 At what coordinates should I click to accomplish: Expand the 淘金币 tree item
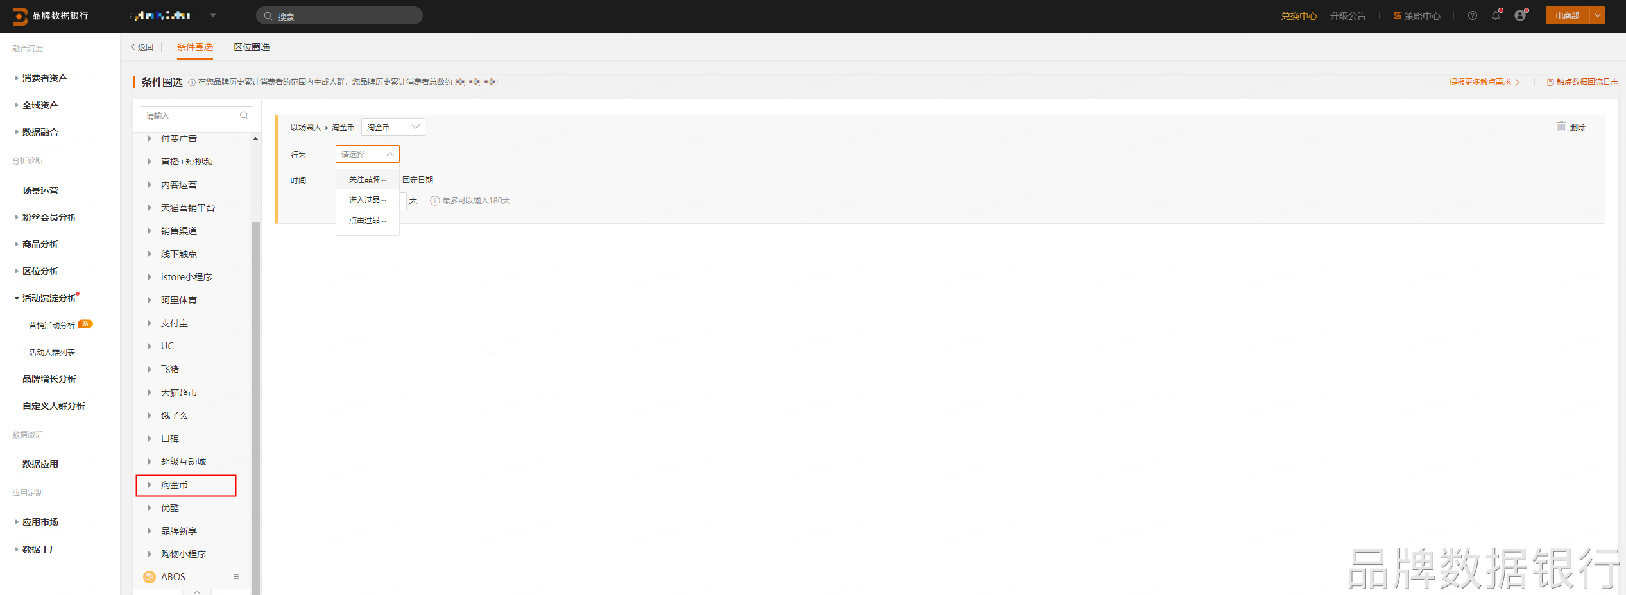click(150, 485)
